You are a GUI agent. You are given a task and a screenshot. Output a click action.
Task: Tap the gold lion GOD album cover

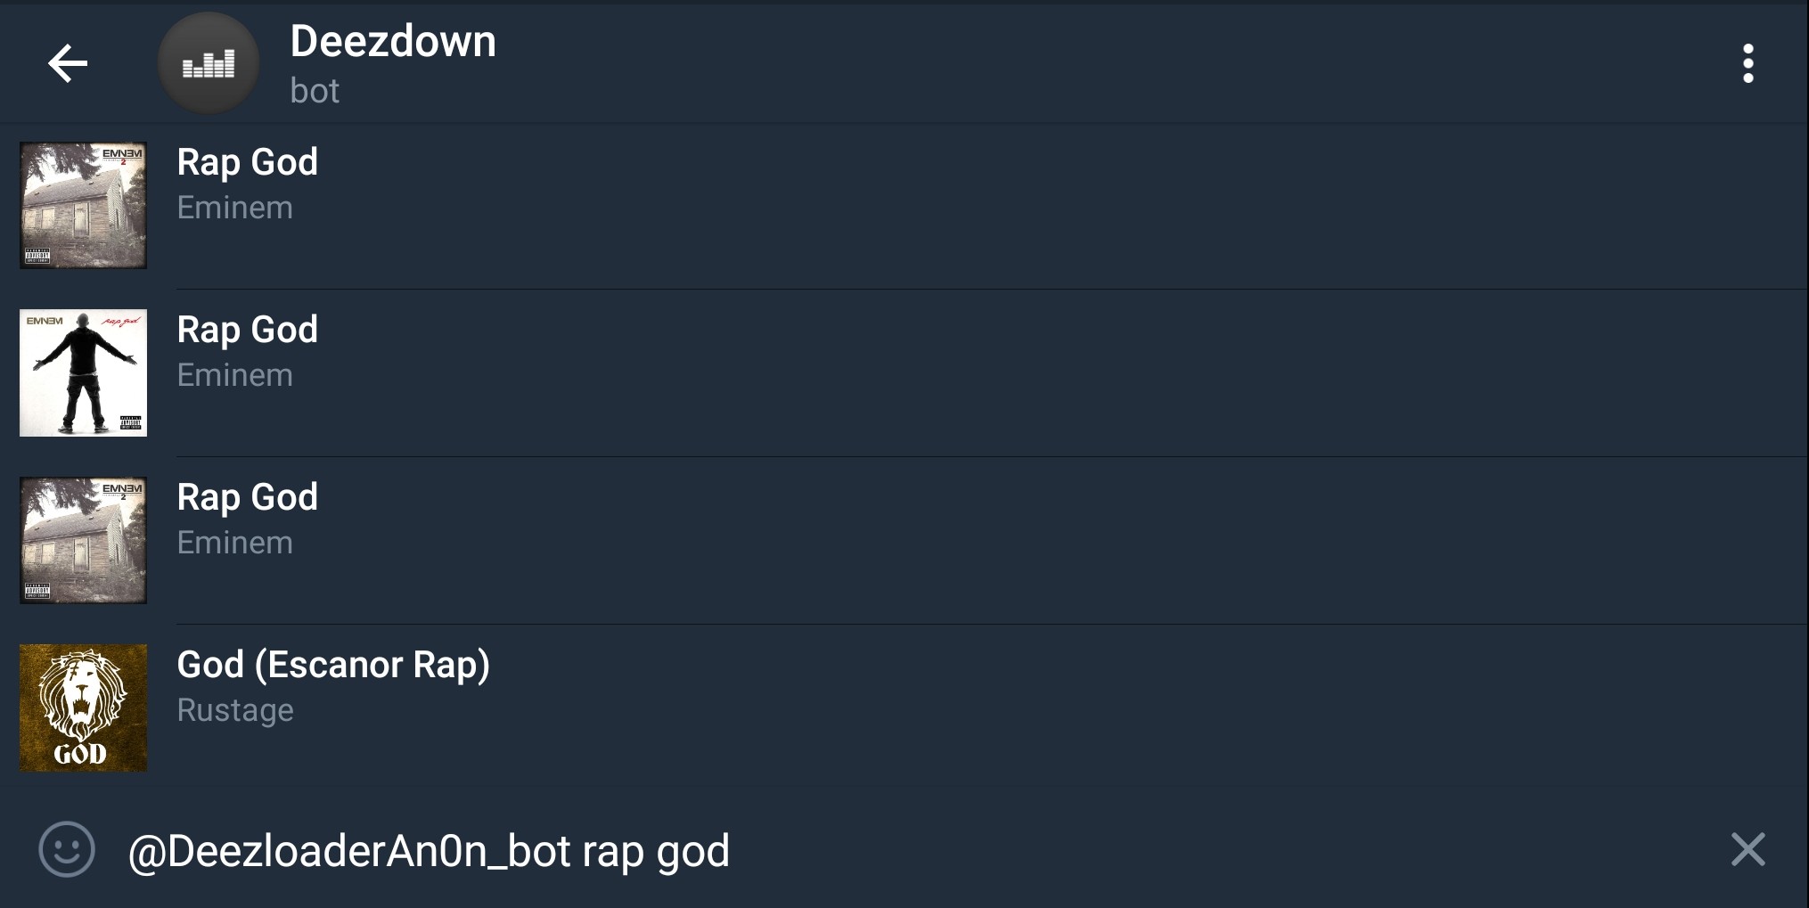pyautogui.click(x=84, y=708)
